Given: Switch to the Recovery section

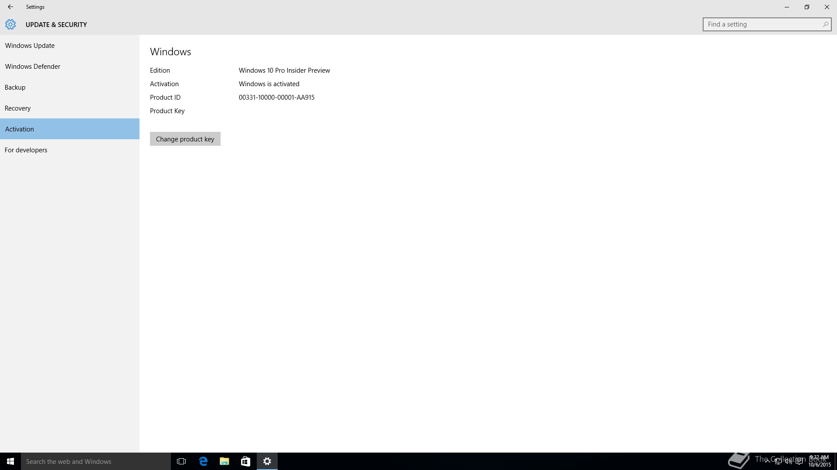Looking at the screenshot, I should tap(70, 108).
